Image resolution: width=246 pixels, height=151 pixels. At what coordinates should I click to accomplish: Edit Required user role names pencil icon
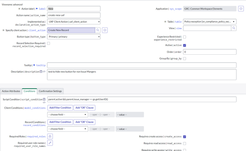(x=50, y=143)
